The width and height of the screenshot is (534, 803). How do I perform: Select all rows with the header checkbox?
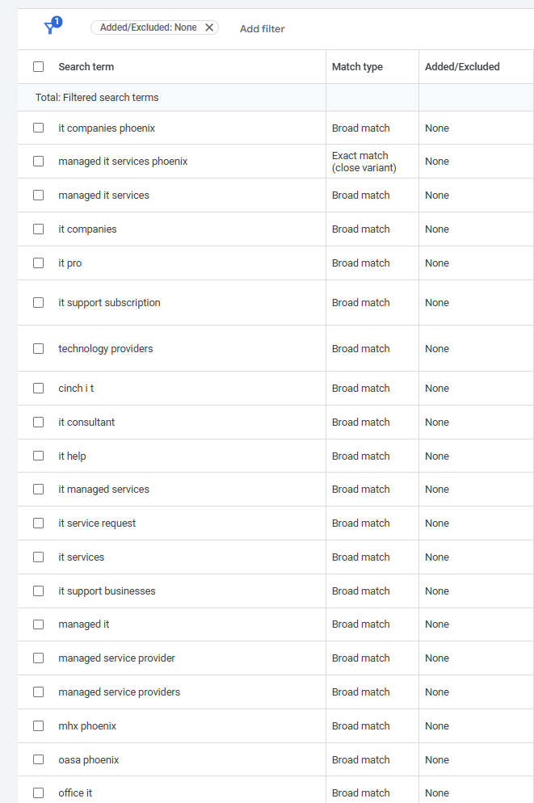coord(38,66)
